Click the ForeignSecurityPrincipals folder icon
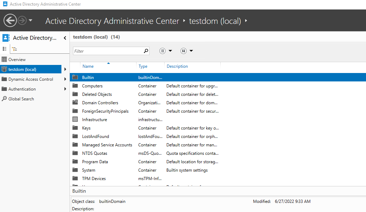 (75, 111)
